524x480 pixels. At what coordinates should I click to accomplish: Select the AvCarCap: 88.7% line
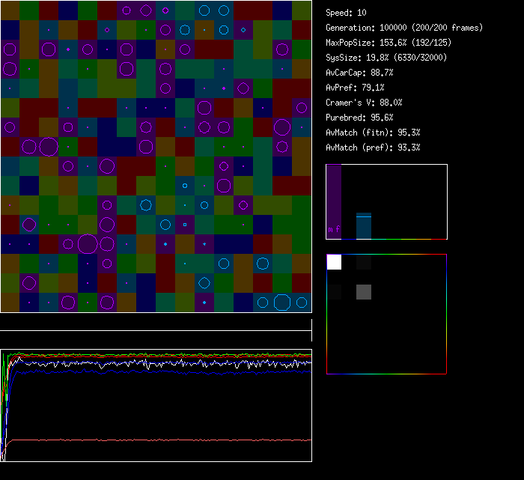click(x=360, y=73)
